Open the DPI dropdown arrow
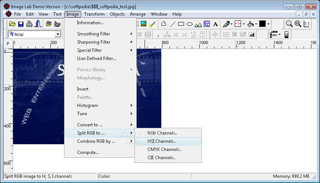The width and height of the screenshot is (320, 183). tap(280, 35)
